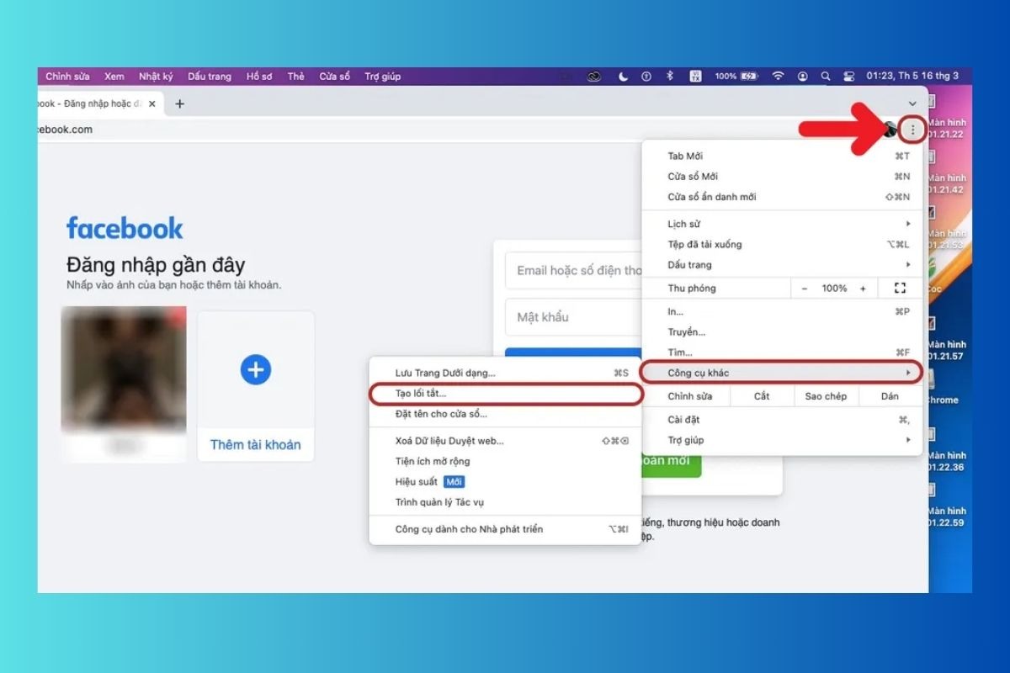Open Tiện ích mở rộng entry
This screenshot has height=673, width=1010.
505,461
